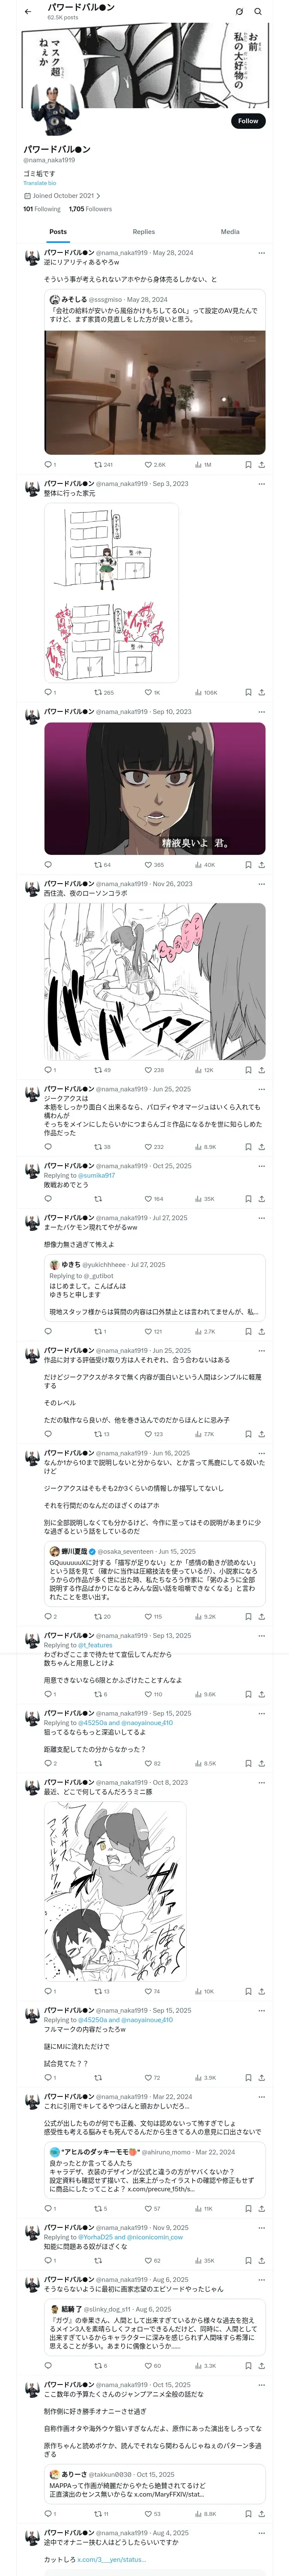Expand options for the Nov 26, 2023 post
The height and width of the screenshot is (2576, 289).
point(261,884)
